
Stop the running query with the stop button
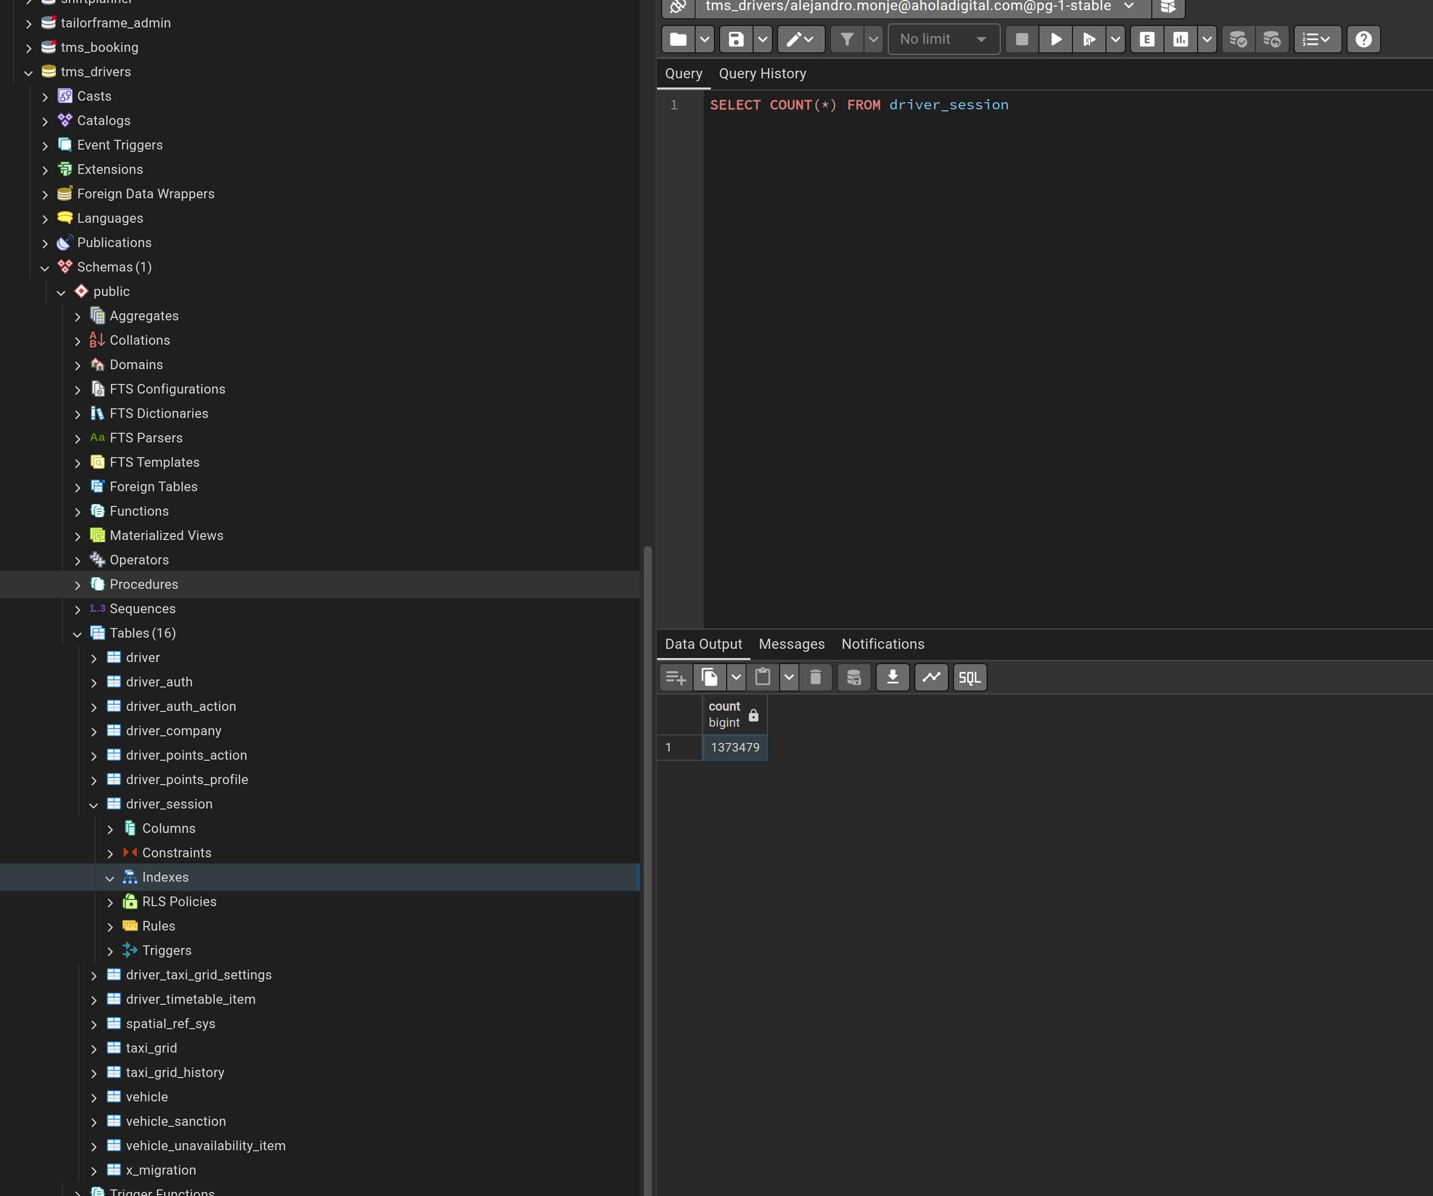tap(1022, 40)
